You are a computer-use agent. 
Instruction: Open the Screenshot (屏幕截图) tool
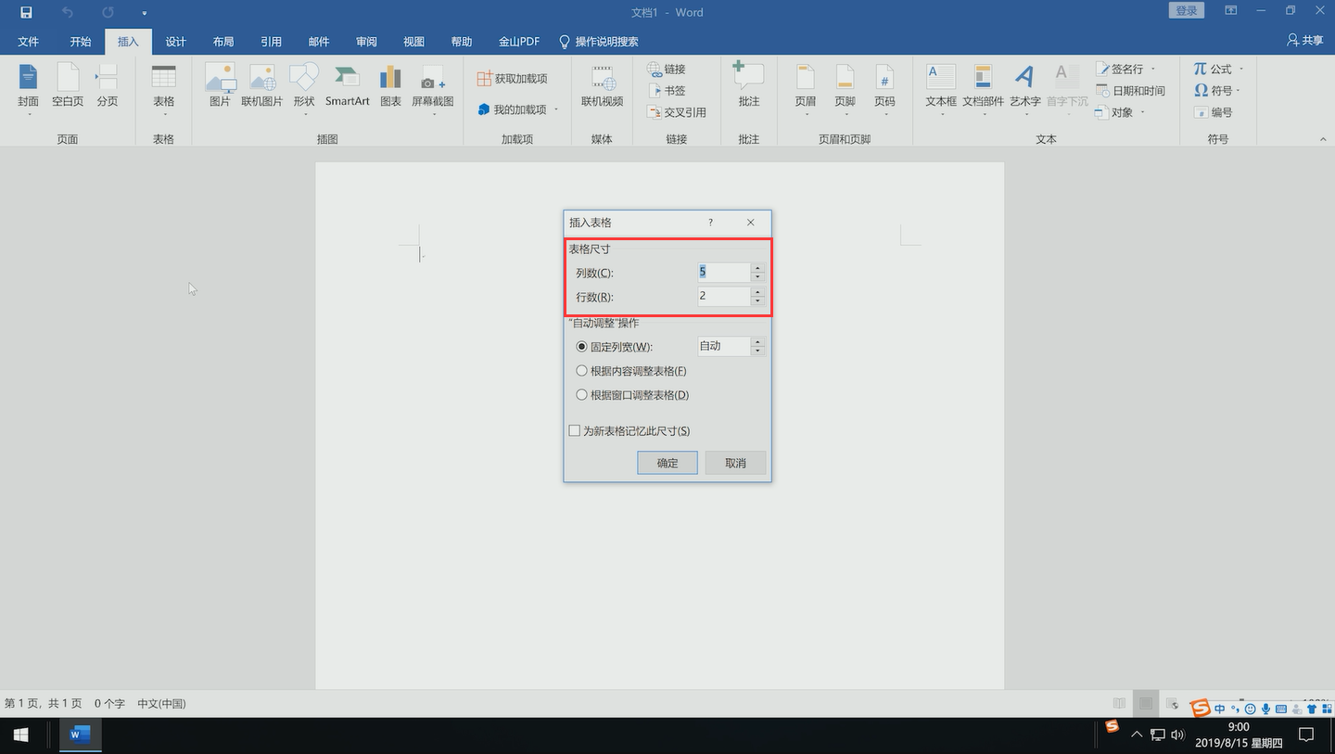point(433,90)
